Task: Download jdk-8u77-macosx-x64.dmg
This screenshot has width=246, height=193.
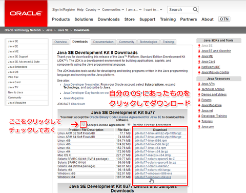Action: tap(153, 155)
